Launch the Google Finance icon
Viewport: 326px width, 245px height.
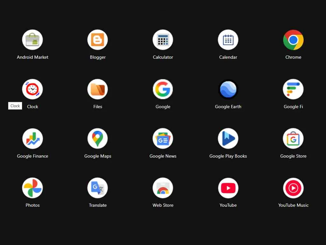coord(32,138)
